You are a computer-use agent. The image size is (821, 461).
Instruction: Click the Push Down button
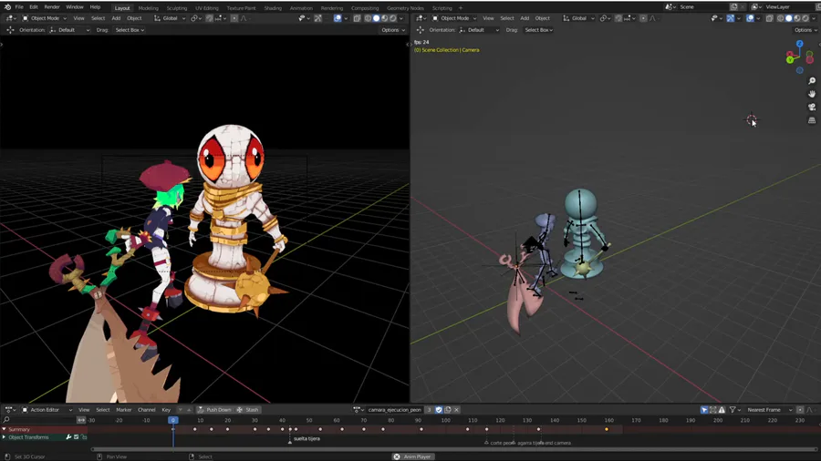[x=214, y=410]
